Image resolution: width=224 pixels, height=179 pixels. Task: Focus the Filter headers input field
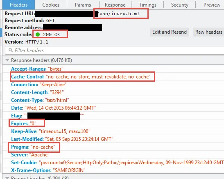115,50
